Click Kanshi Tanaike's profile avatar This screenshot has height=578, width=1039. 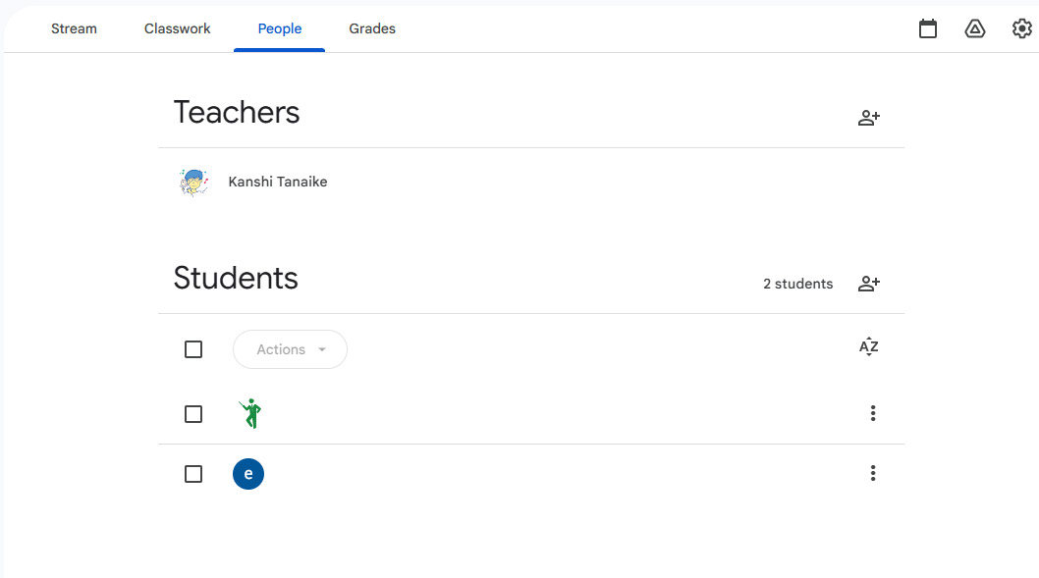pos(193,183)
